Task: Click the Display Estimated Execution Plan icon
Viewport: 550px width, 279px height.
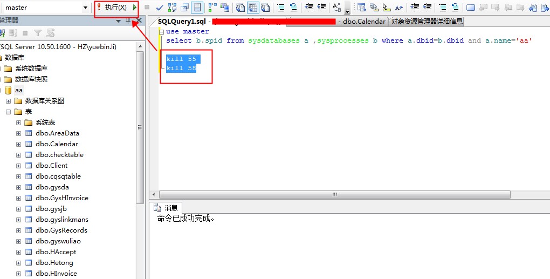Action: 173,8
